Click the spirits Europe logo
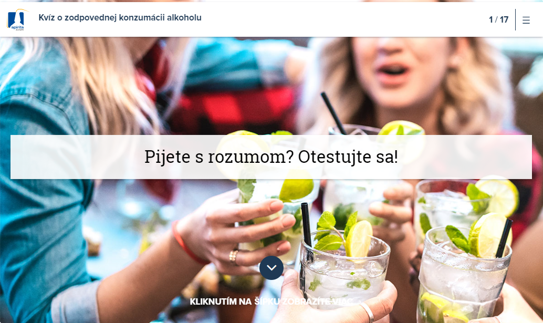This screenshot has height=323, width=543. pyautogui.click(x=17, y=20)
